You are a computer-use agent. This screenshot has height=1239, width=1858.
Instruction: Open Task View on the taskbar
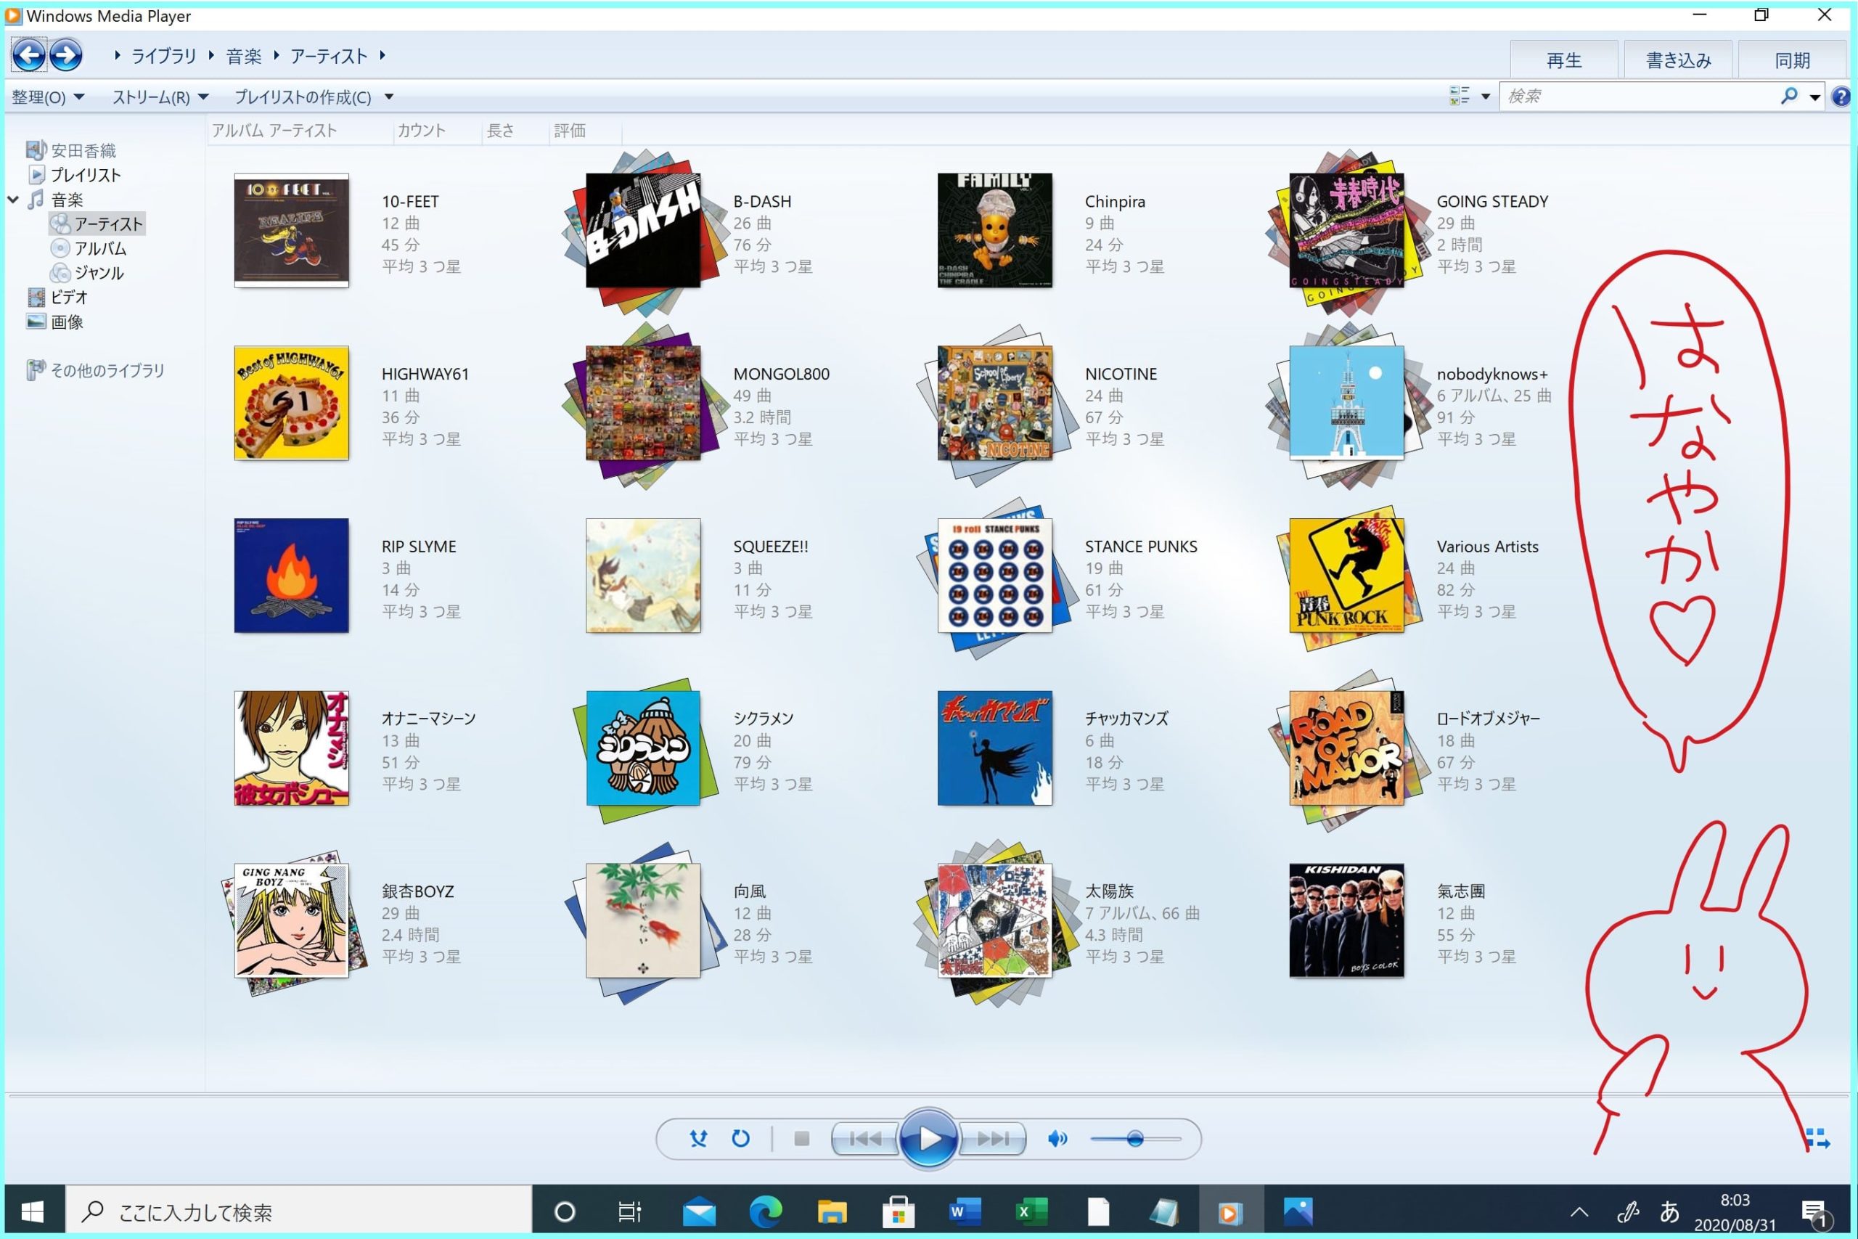[629, 1211]
